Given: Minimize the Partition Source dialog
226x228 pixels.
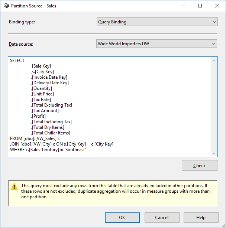Looking at the screenshot, I should pyautogui.click(x=183, y=6).
